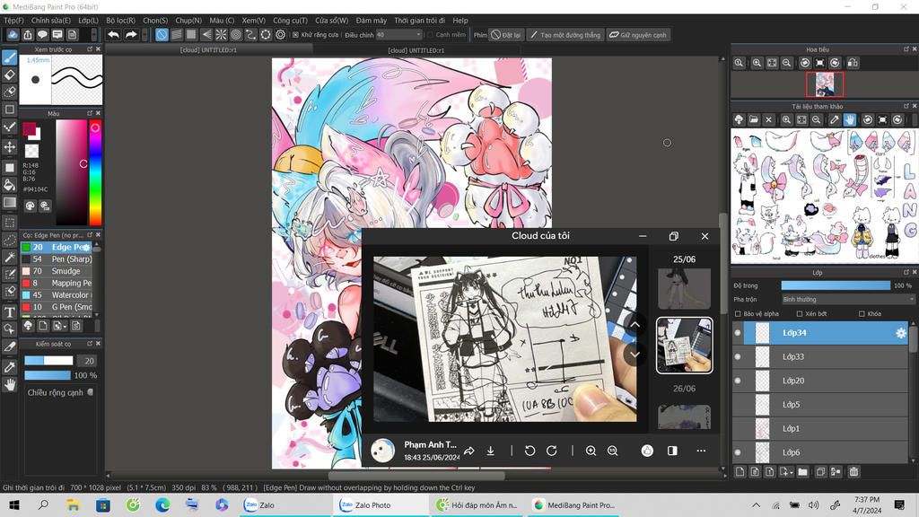Select Watercolor brush in list
The height and width of the screenshot is (517, 919).
(x=57, y=294)
